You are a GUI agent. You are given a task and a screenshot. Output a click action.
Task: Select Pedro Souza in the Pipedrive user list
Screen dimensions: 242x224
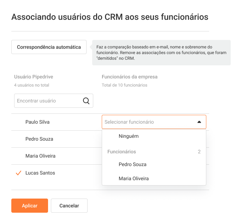(39, 139)
